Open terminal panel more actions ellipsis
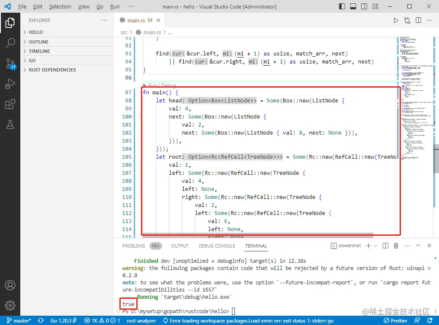439x325 pixels. (x=407, y=246)
